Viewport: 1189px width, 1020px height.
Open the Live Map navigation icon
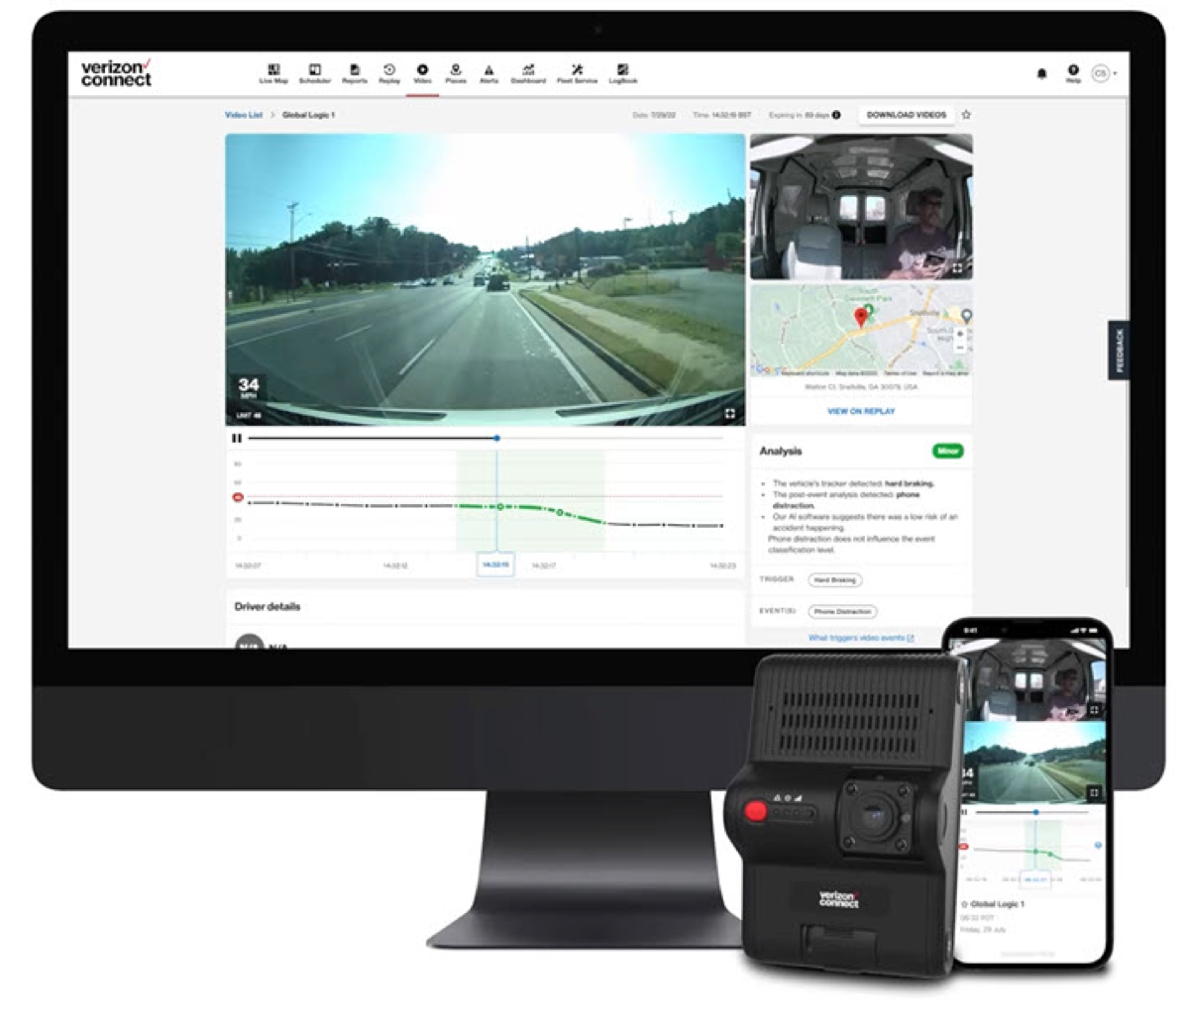click(x=273, y=74)
